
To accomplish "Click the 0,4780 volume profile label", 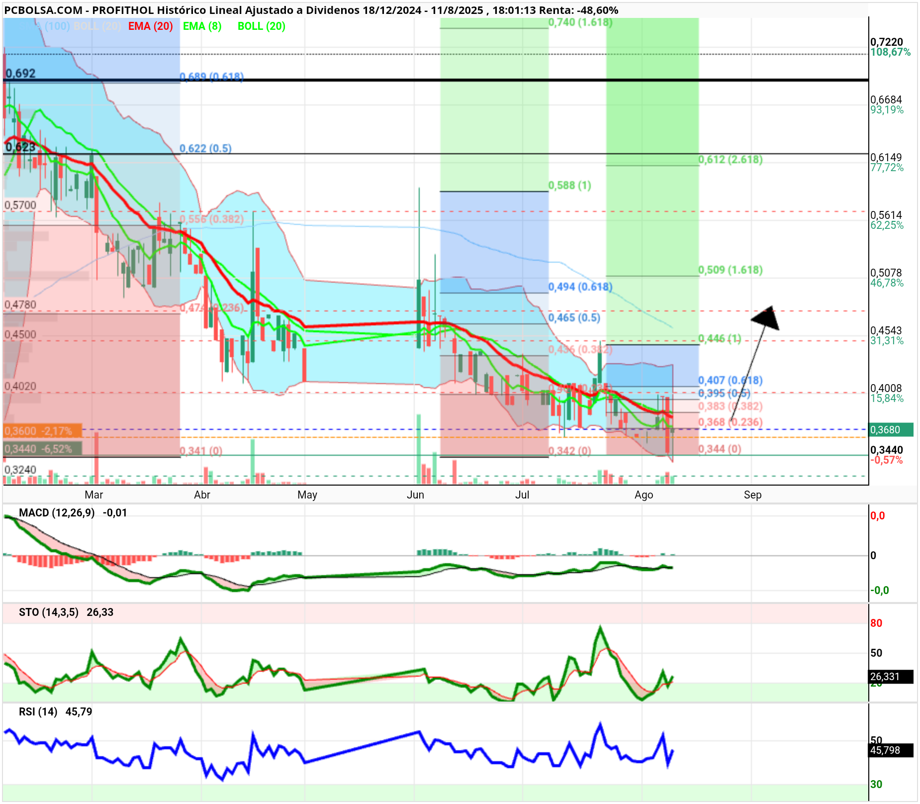I will (20, 304).
